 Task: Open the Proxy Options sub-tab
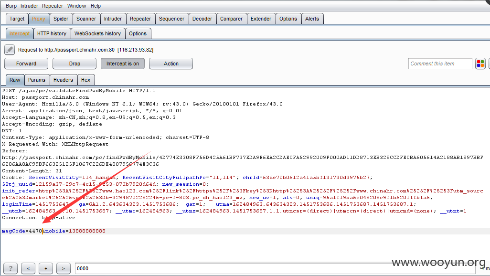[138, 33]
